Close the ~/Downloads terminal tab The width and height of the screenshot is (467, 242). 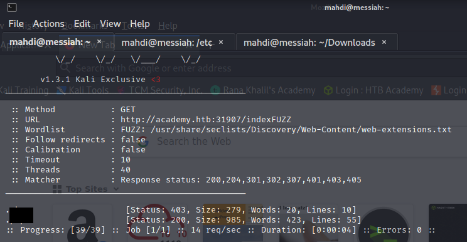384,42
